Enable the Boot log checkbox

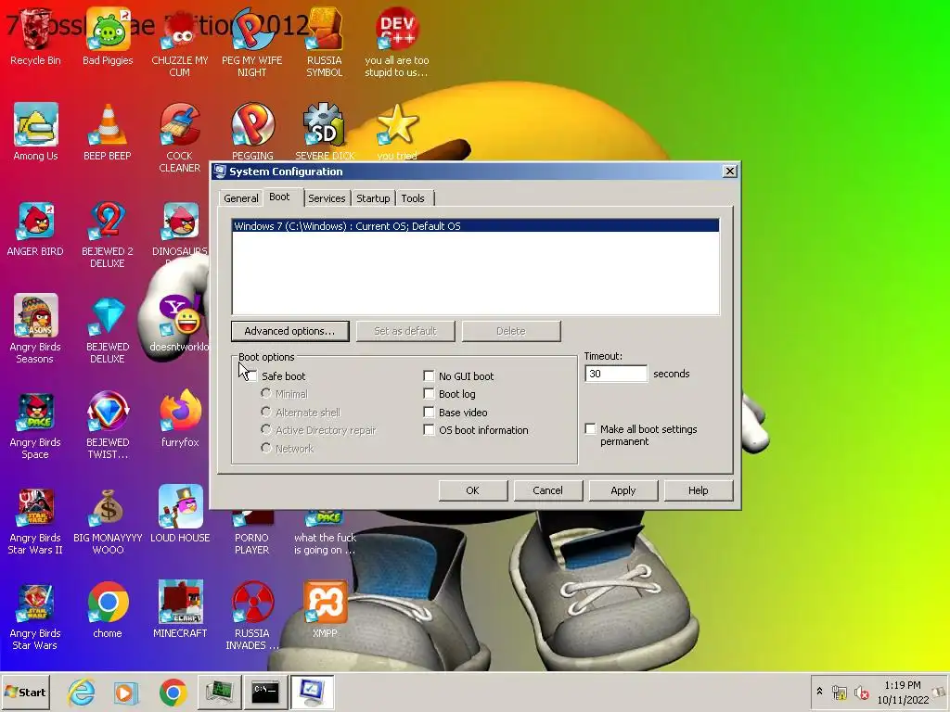(x=429, y=394)
